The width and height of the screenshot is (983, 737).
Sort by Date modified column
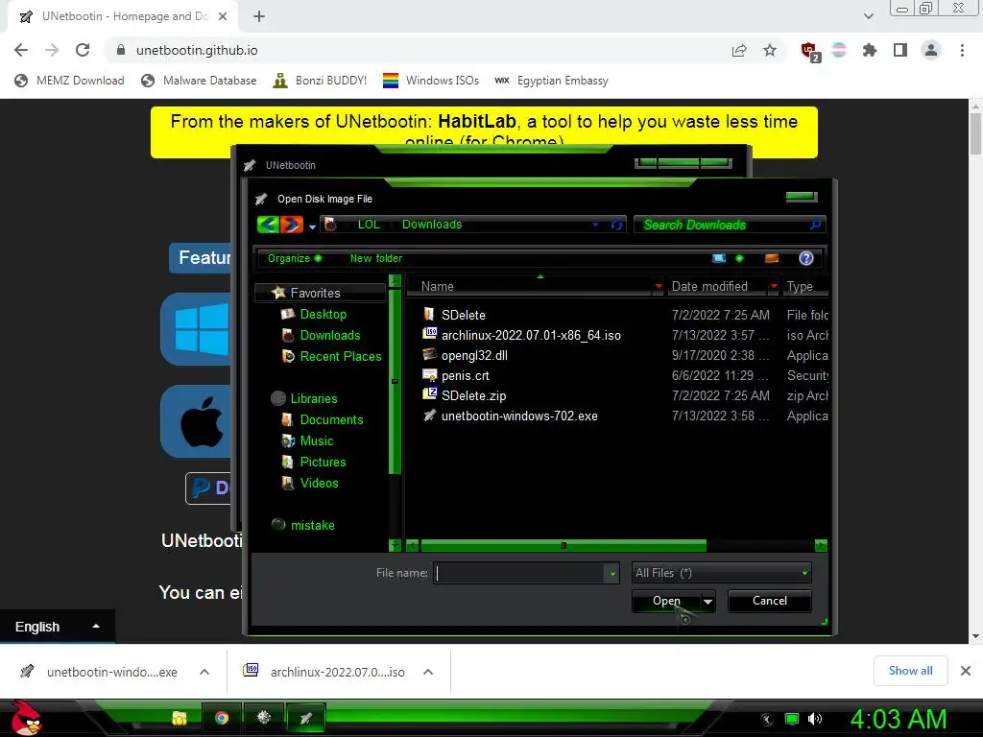(x=709, y=286)
